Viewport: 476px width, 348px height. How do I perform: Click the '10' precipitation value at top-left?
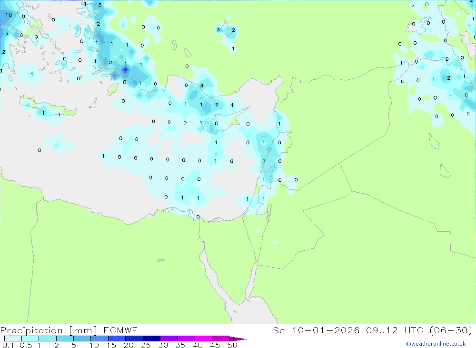tap(9, 15)
